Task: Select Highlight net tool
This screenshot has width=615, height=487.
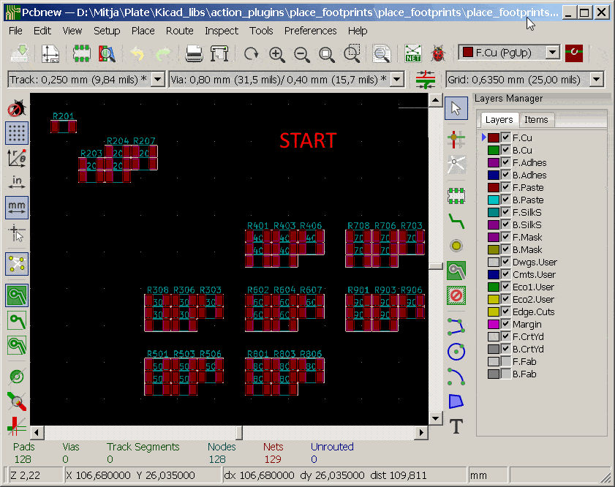Action: click(x=456, y=139)
